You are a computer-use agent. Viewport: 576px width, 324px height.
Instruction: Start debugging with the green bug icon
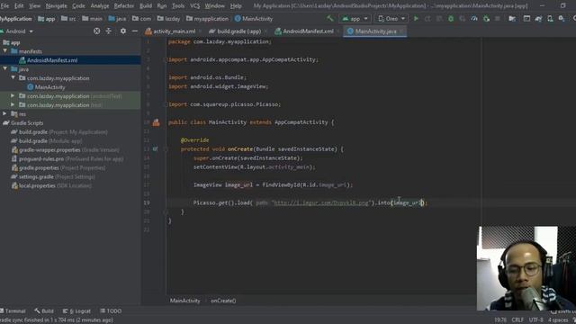point(451,18)
